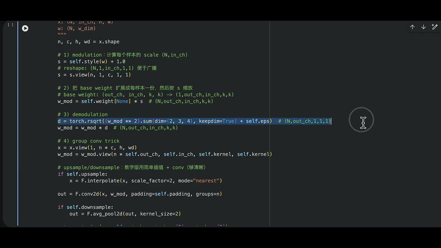Click the "out = F.avg_pool2d" line
Image resolution: width=441 pixels, height=248 pixels.
tap(125, 214)
